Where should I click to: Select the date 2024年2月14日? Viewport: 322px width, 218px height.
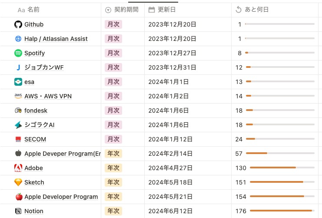click(170, 154)
